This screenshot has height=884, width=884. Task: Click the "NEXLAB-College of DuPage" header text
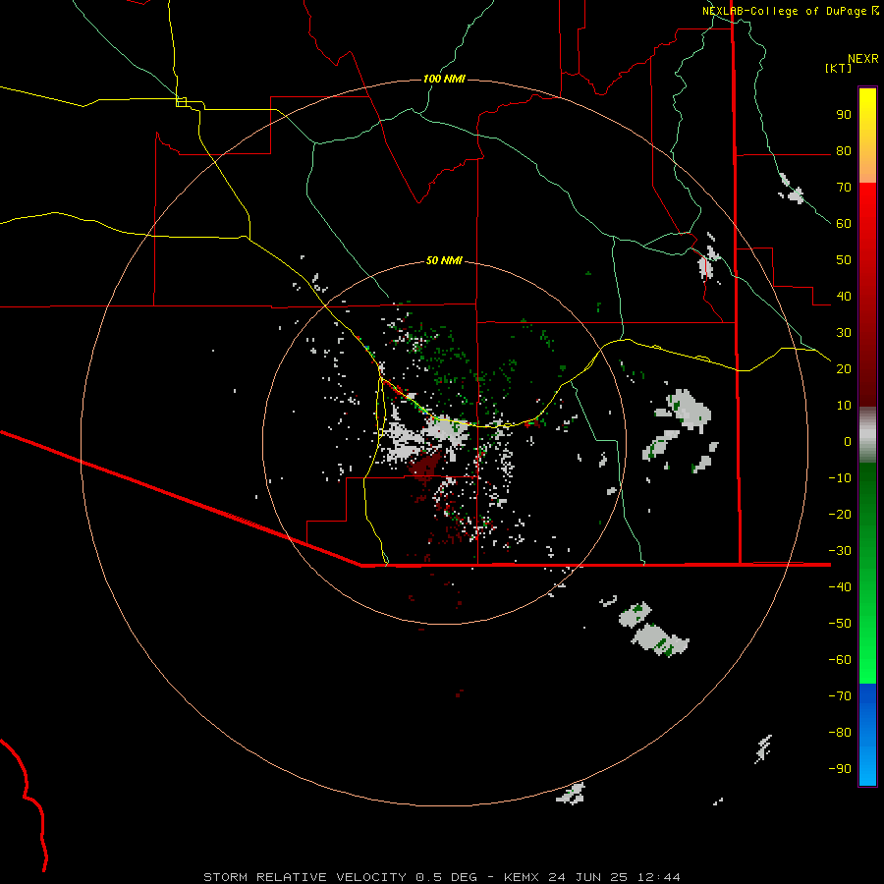point(785,11)
